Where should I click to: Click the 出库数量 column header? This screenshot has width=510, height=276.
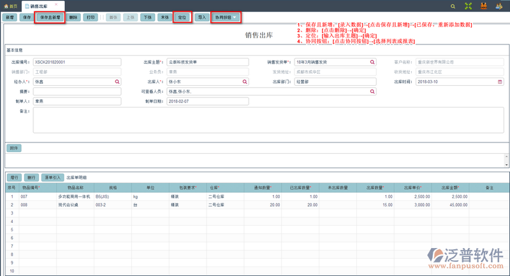point(375,188)
